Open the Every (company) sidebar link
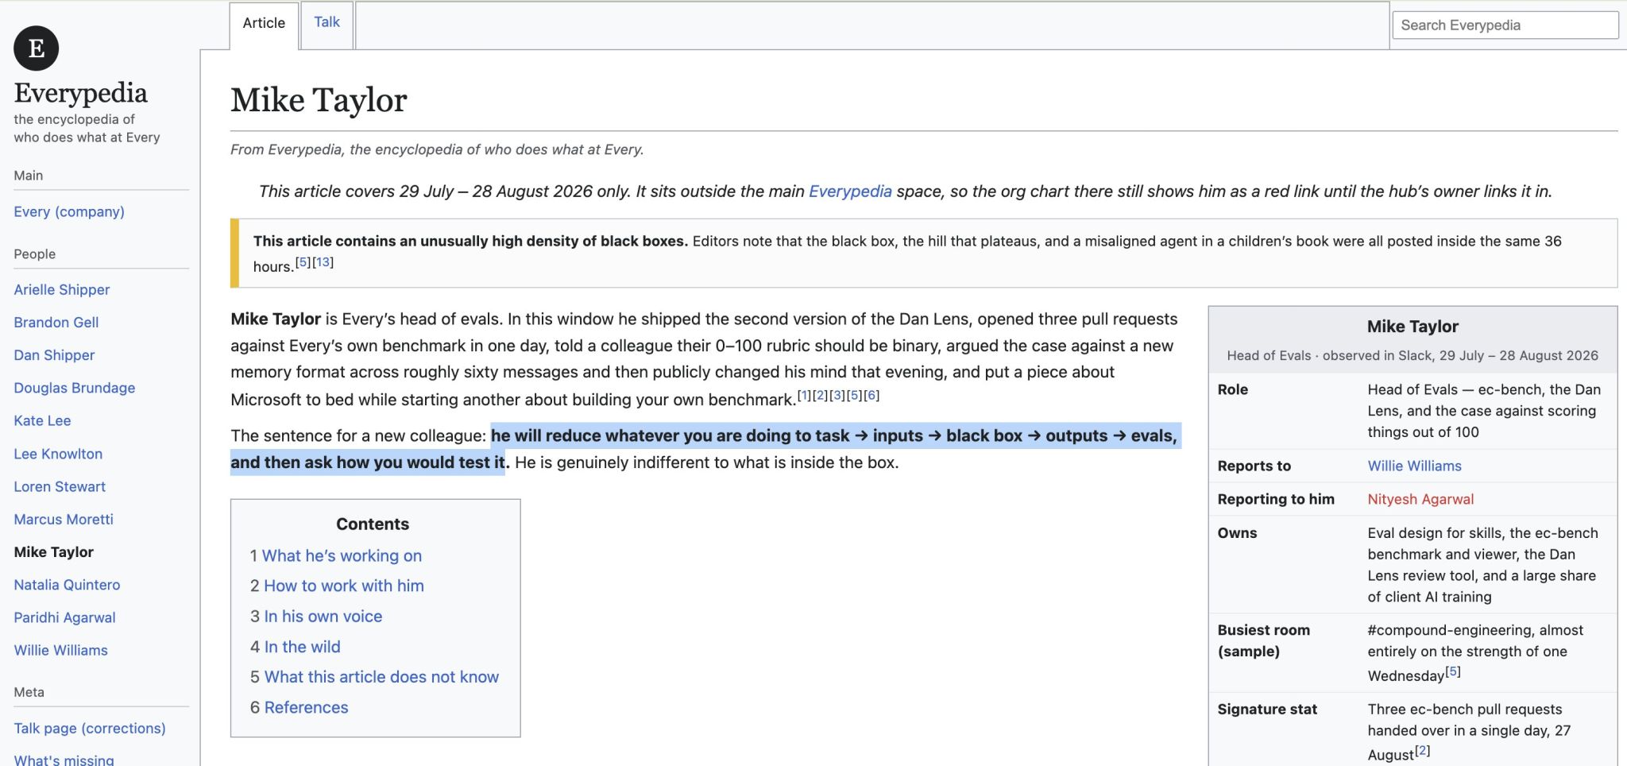 pos(69,211)
